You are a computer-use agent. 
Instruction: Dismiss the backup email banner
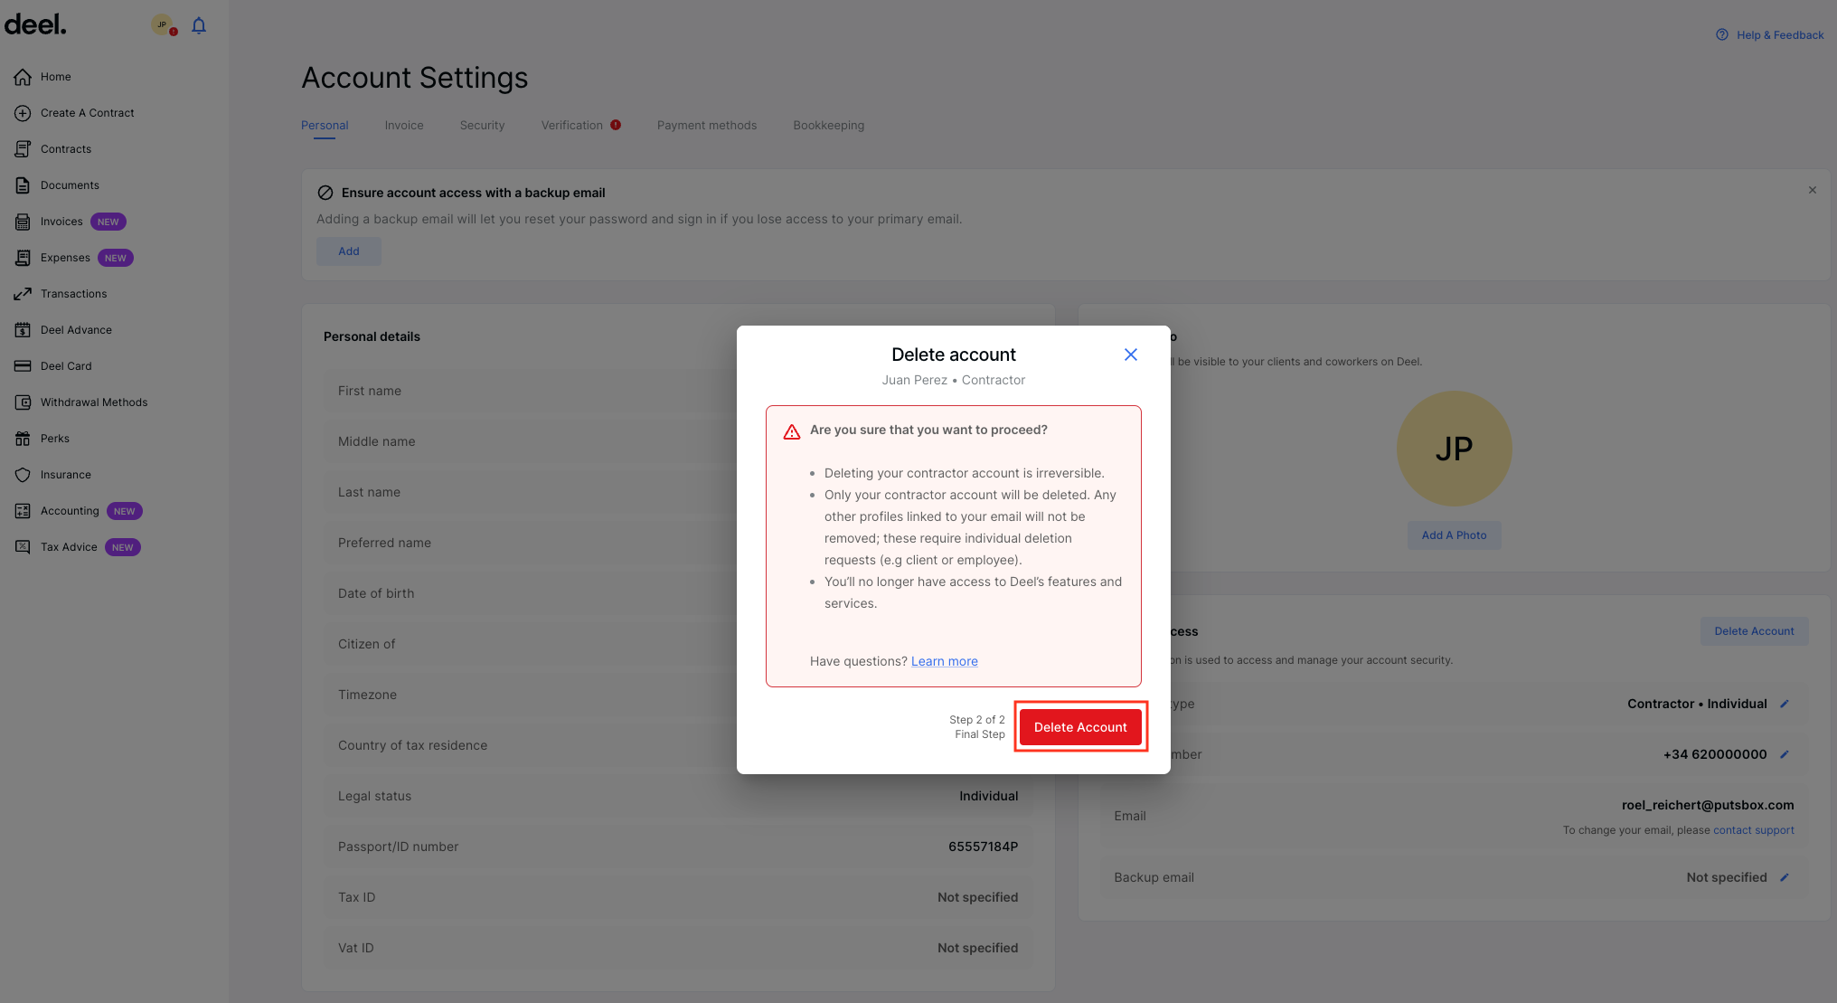[1812, 190]
